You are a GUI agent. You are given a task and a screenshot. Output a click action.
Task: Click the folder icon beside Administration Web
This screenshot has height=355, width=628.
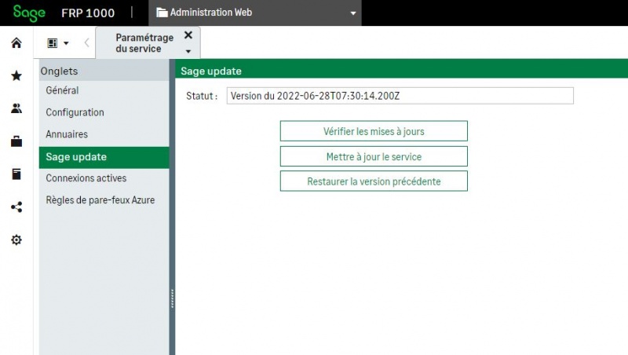pos(162,13)
